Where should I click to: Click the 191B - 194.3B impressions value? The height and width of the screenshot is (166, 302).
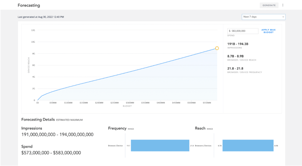coord(237,44)
